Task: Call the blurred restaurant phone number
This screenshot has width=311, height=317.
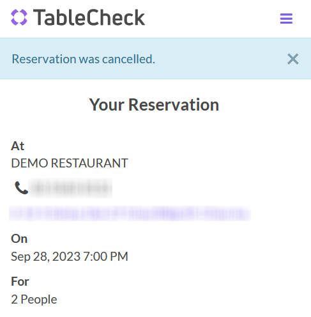Action: 70,188
